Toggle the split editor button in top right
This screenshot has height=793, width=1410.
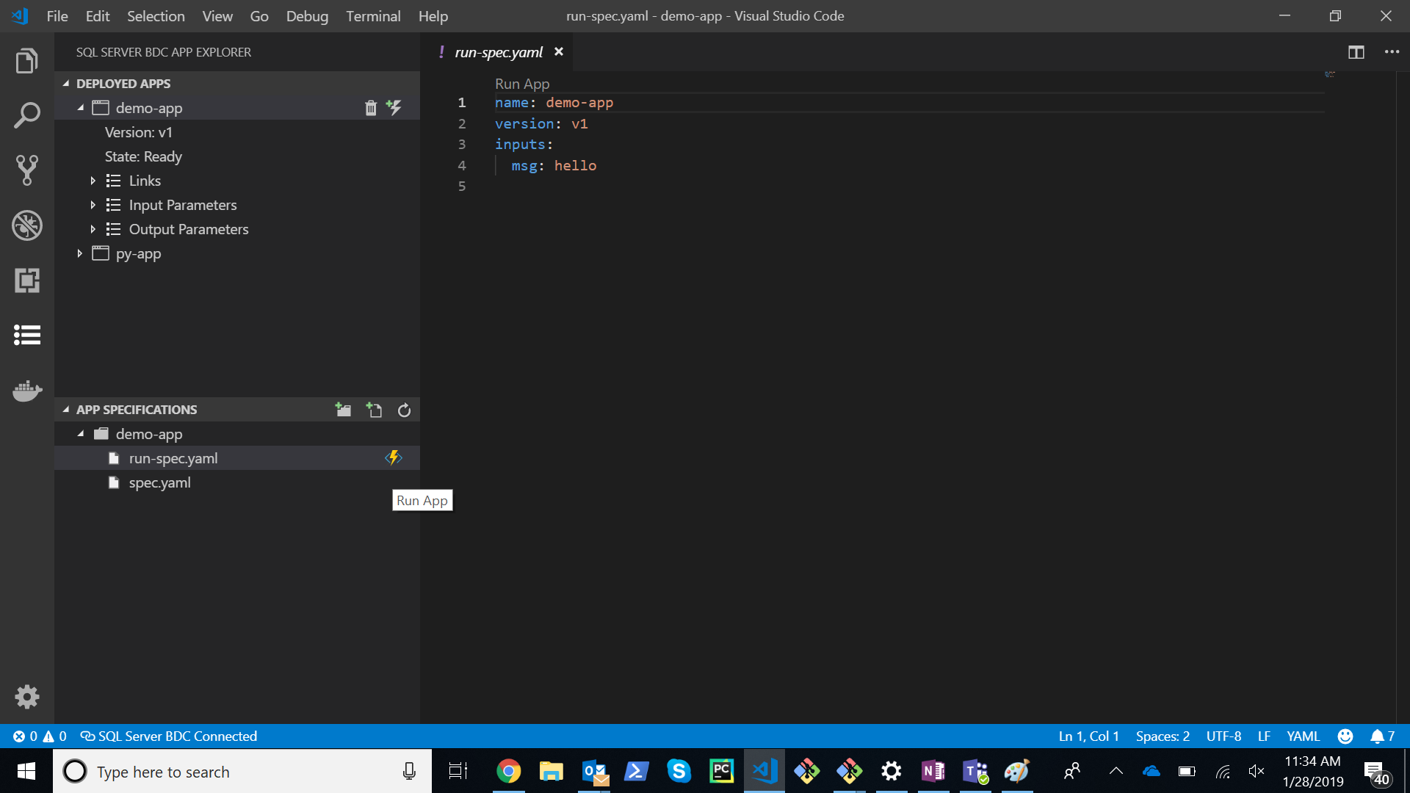[1356, 51]
